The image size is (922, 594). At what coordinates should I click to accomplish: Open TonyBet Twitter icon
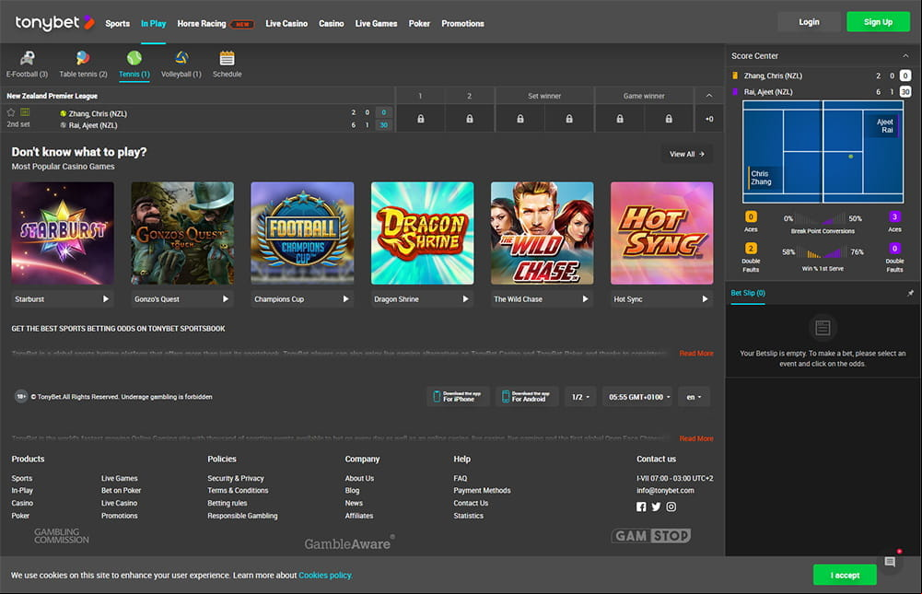pyautogui.click(x=656, y=507)
